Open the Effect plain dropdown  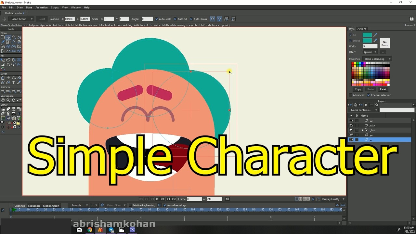click(370, 52)
